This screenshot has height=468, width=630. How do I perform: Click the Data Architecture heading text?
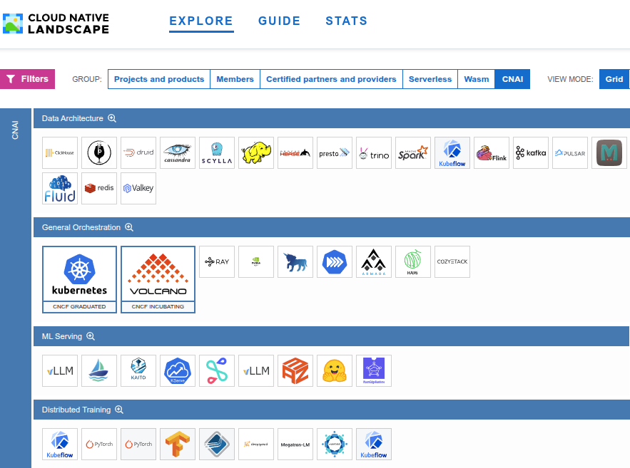tap(73, 118)
